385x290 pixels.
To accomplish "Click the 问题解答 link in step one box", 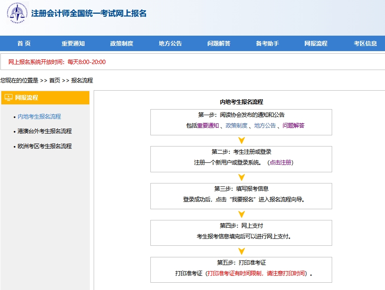I will point(293,125).
